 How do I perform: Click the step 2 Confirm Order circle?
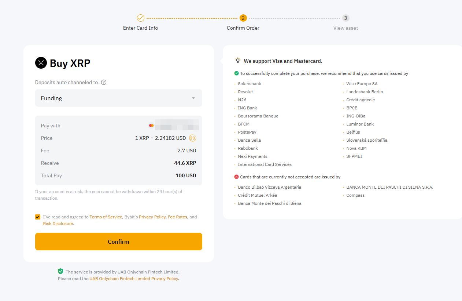click(x=243, y=18)
